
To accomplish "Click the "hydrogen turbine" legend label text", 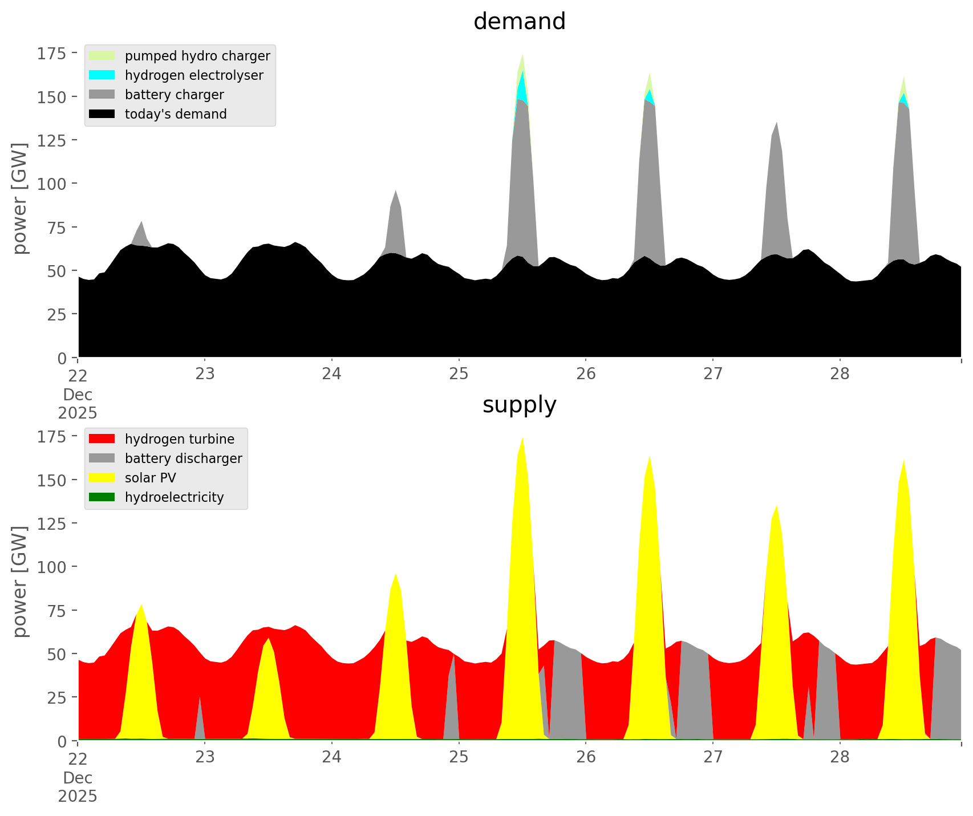I will coord(180,439).
